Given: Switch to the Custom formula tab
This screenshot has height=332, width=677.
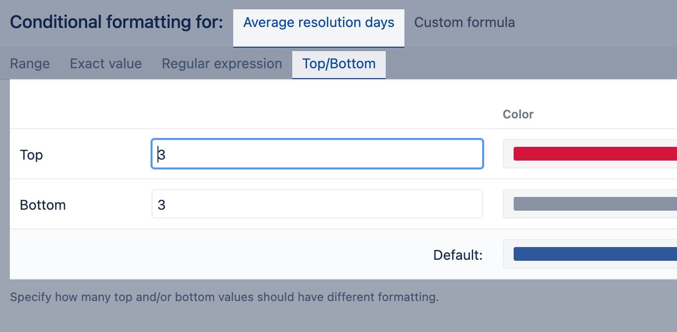Looking at the screenshot, I should (464, 23).
